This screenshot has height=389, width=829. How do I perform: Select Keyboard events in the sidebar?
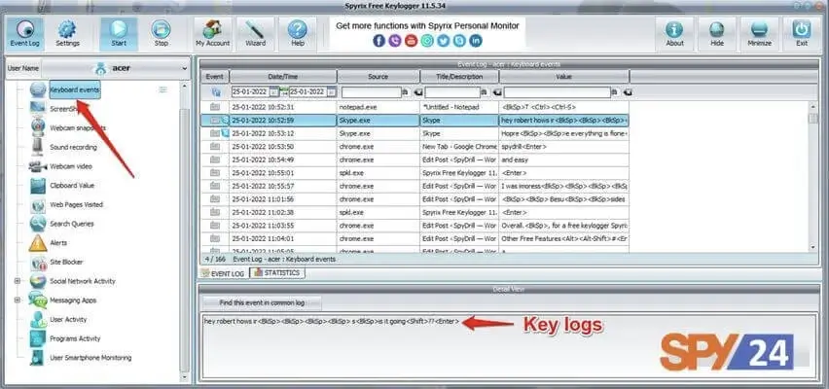(75, 89)
